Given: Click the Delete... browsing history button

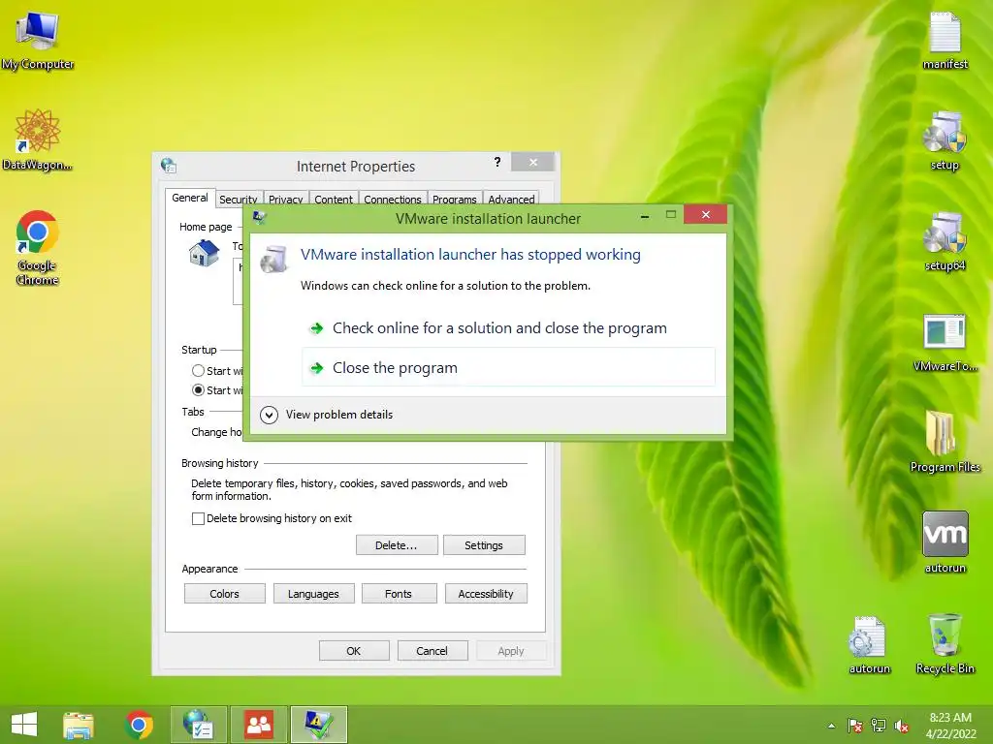Looking at the screenshot, I should pyautogui.click(x=397, y=545).
